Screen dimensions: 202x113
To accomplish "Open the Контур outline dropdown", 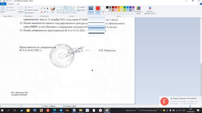I will (81, 8).
